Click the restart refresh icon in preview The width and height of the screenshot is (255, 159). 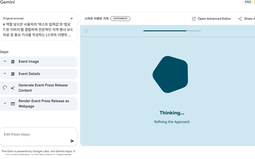[x=86, y=31]
